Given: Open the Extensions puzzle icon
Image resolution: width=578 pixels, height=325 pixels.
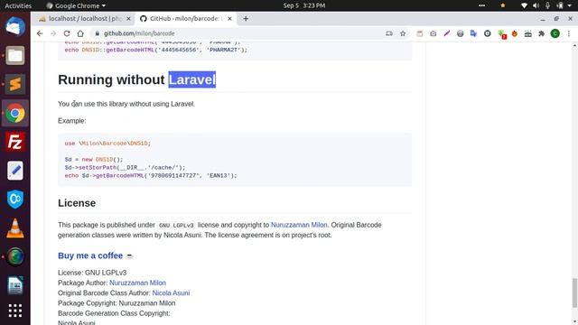Looking at the screenshot, I should point(542,33).
